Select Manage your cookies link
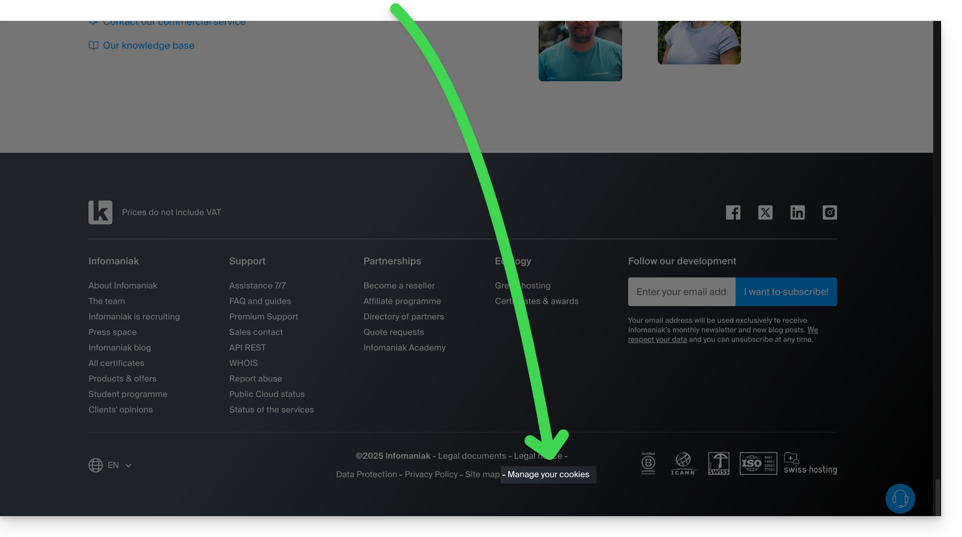962x537 pixels. coord(548,475)
